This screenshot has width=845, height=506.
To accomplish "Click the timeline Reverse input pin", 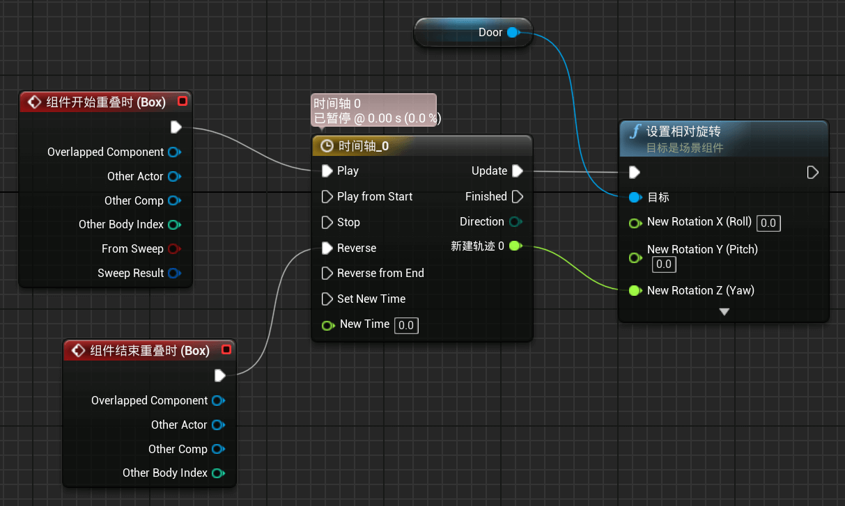I will click(327, 248).
